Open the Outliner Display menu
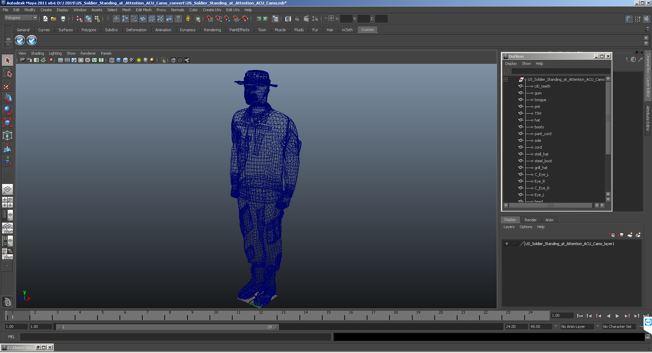The height and width of the screenshot is (353, 652). (x=511, y=63)
